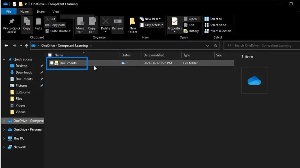Cut the selected item
This screenshot has height=168, width=300.
(x=51, y=19)
